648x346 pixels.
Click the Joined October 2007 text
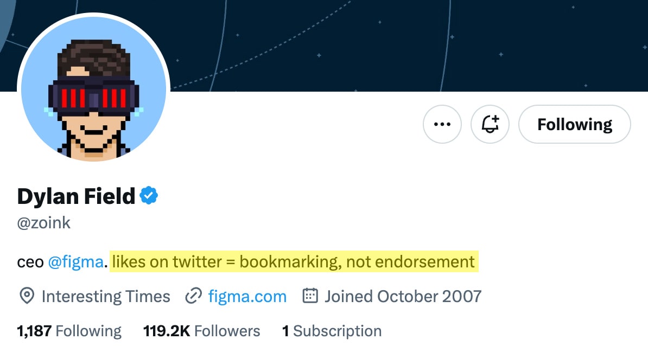[403, 296]
